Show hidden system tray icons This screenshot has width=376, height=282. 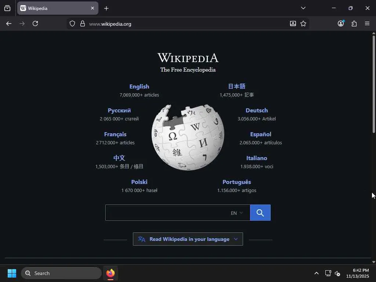point(317,273)
